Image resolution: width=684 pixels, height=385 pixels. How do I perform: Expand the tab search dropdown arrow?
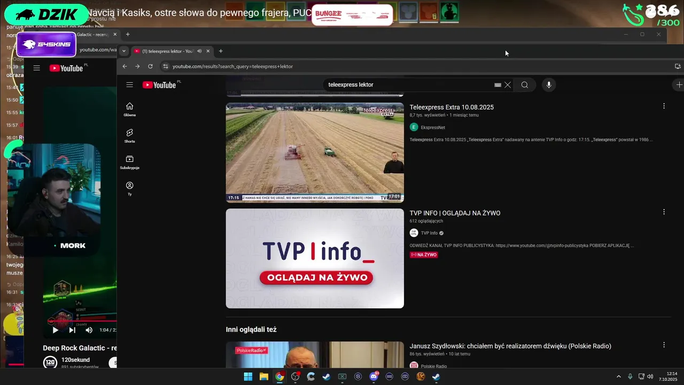124,51
